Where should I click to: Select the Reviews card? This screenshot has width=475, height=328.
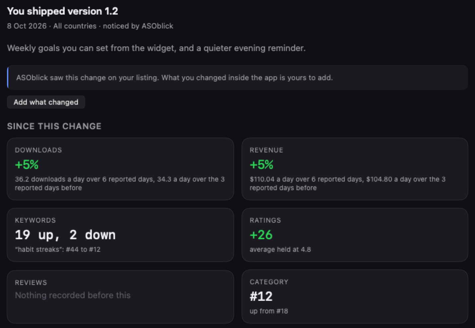pos(120,297)
